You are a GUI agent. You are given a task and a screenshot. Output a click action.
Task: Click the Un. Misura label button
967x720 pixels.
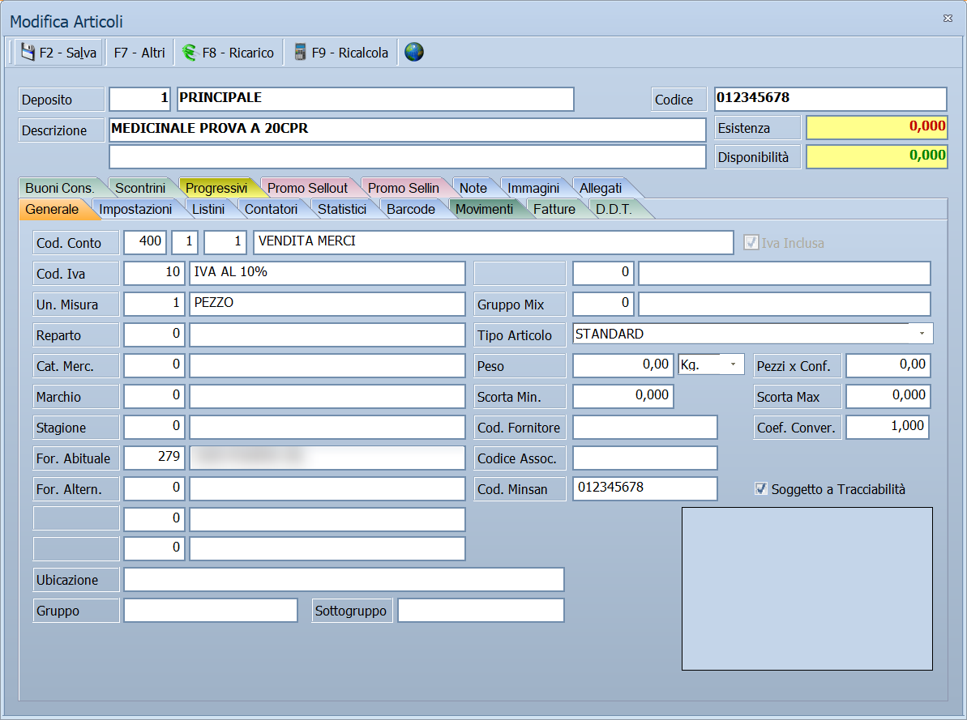tap(76, 305)
